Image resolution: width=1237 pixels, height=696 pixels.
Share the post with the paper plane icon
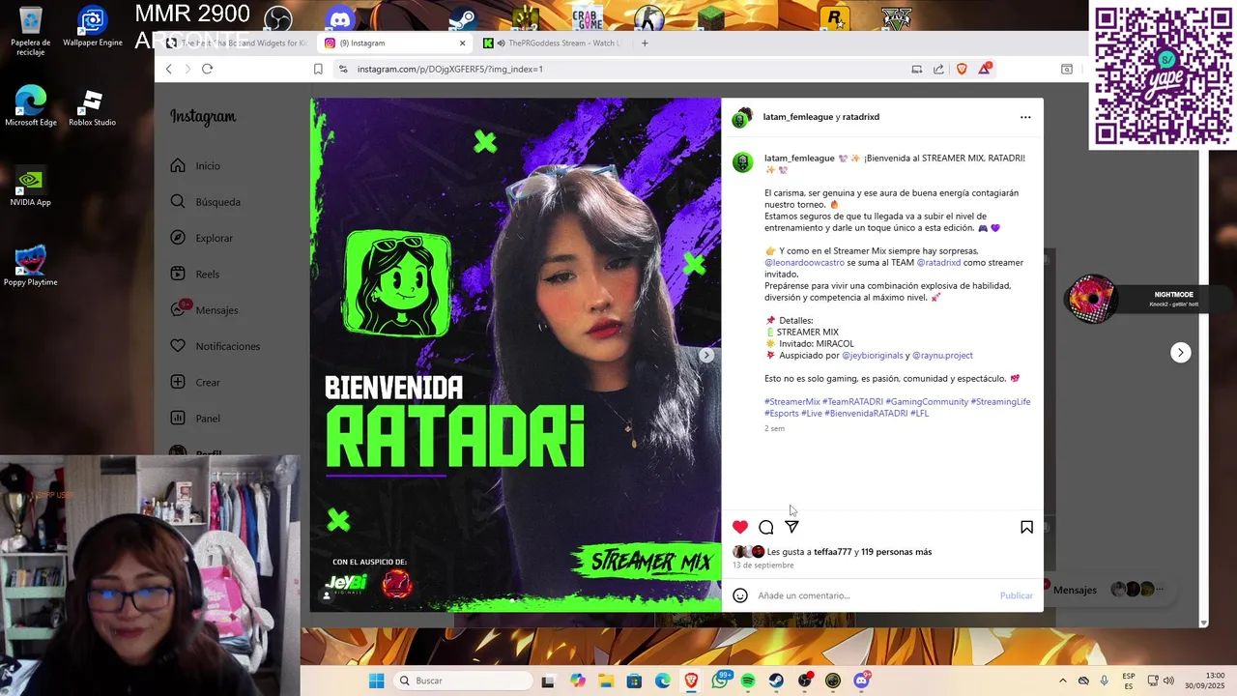[x=791, y=527]
